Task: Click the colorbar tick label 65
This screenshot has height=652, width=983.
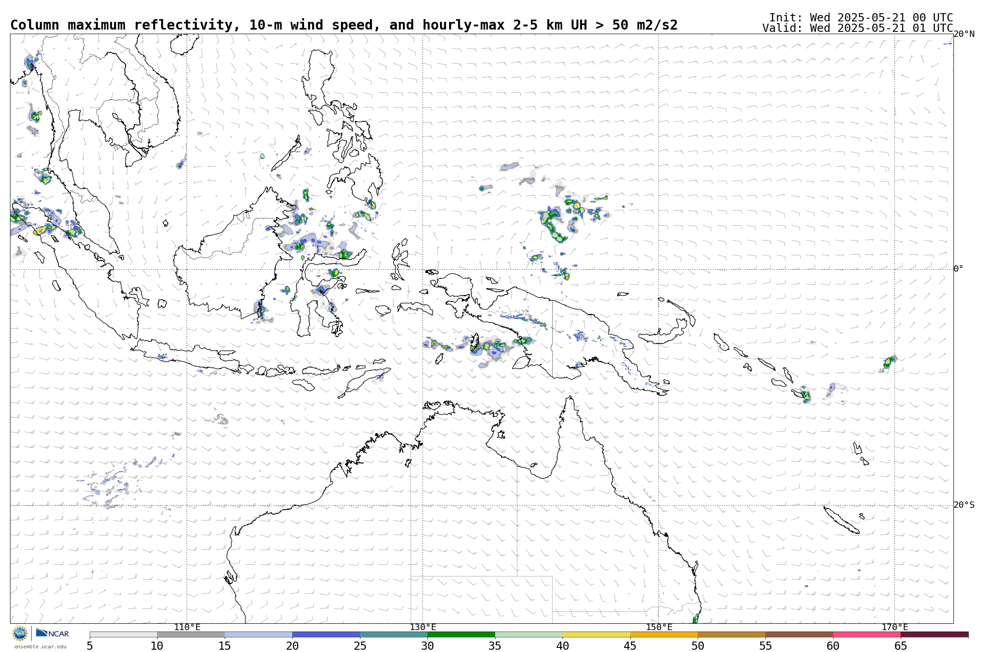Action: click(x=901, y=646)
